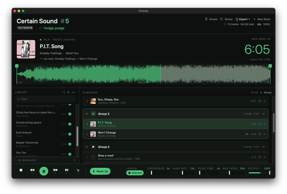Open the Export dropdown menu
The image size is (287, 194).
click(x=243, y=19)
